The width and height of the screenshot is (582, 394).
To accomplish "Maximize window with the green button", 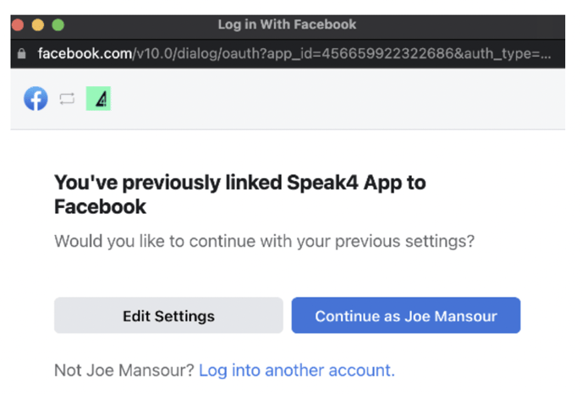I will 58,25.
